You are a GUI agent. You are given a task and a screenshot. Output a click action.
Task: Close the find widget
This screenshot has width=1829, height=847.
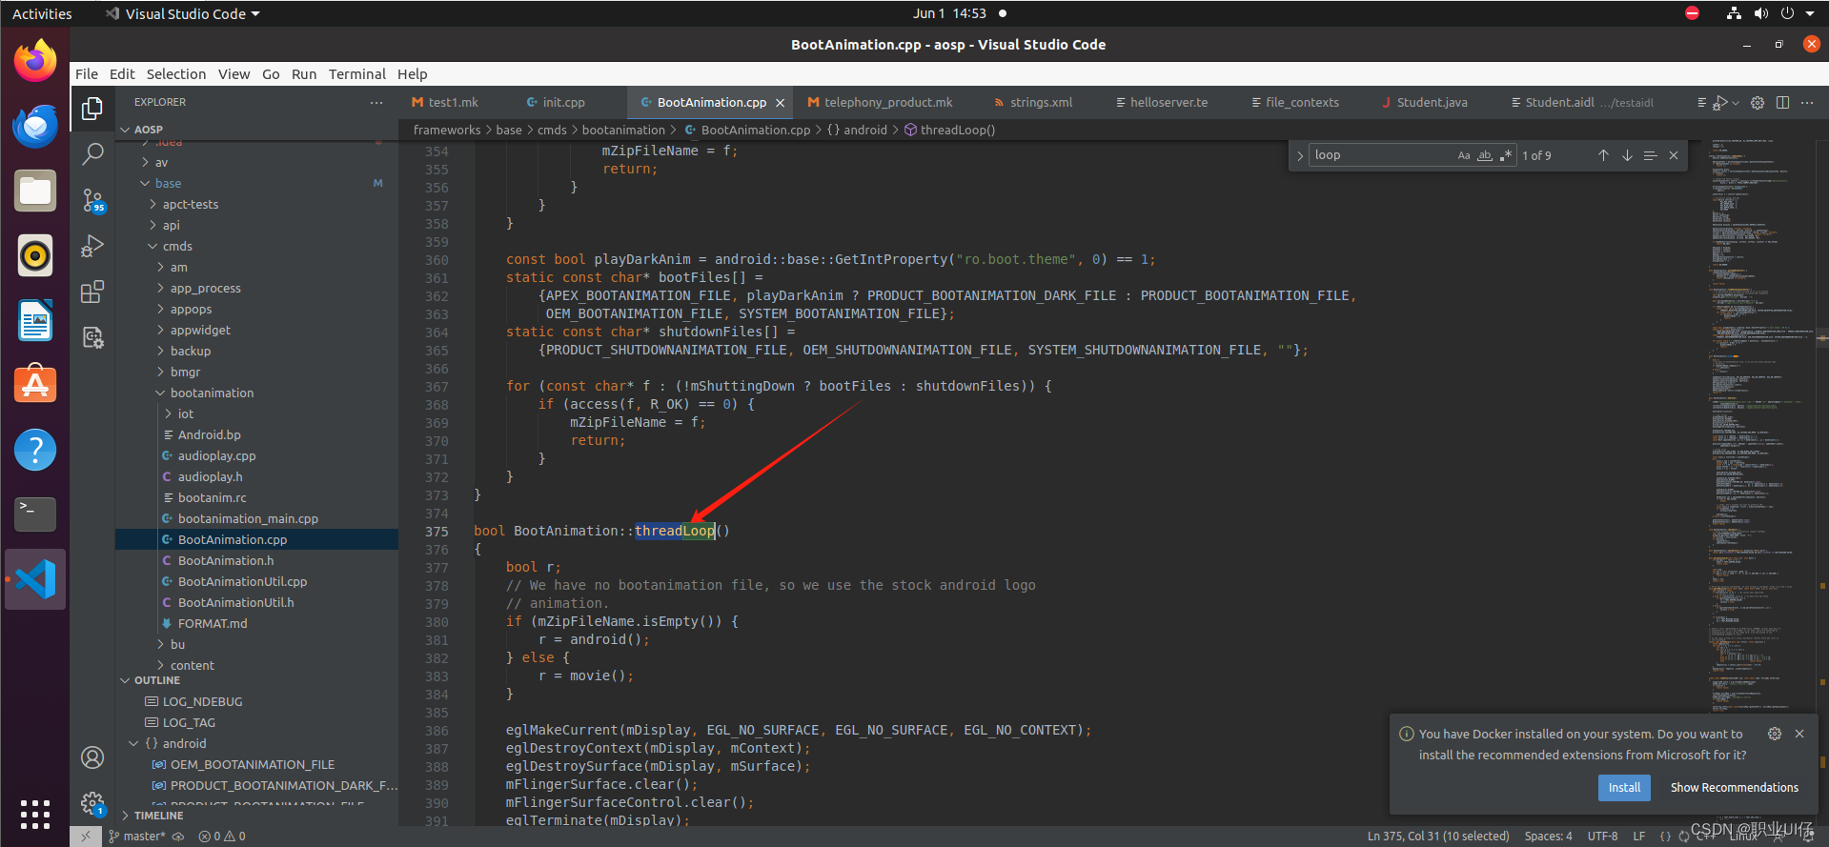tap(1674, 155)
